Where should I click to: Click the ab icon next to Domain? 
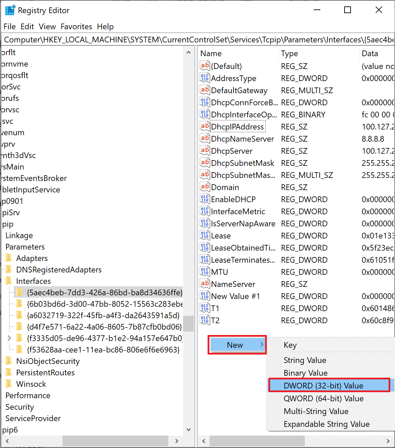[205, 187]
